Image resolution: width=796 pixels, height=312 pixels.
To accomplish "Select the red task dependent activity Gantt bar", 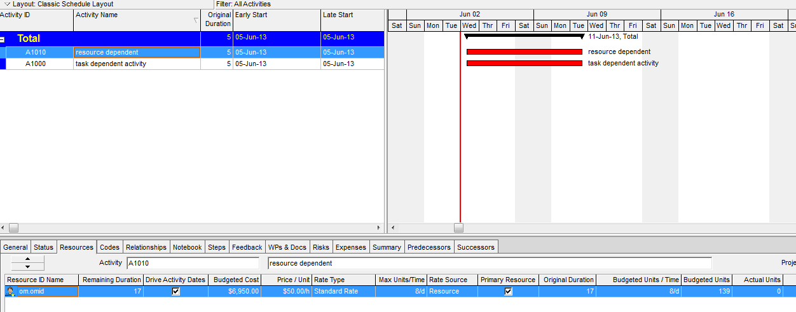I will [525, 63].
